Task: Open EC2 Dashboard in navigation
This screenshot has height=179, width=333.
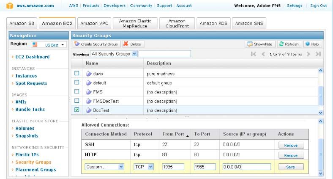Action: 32,57
